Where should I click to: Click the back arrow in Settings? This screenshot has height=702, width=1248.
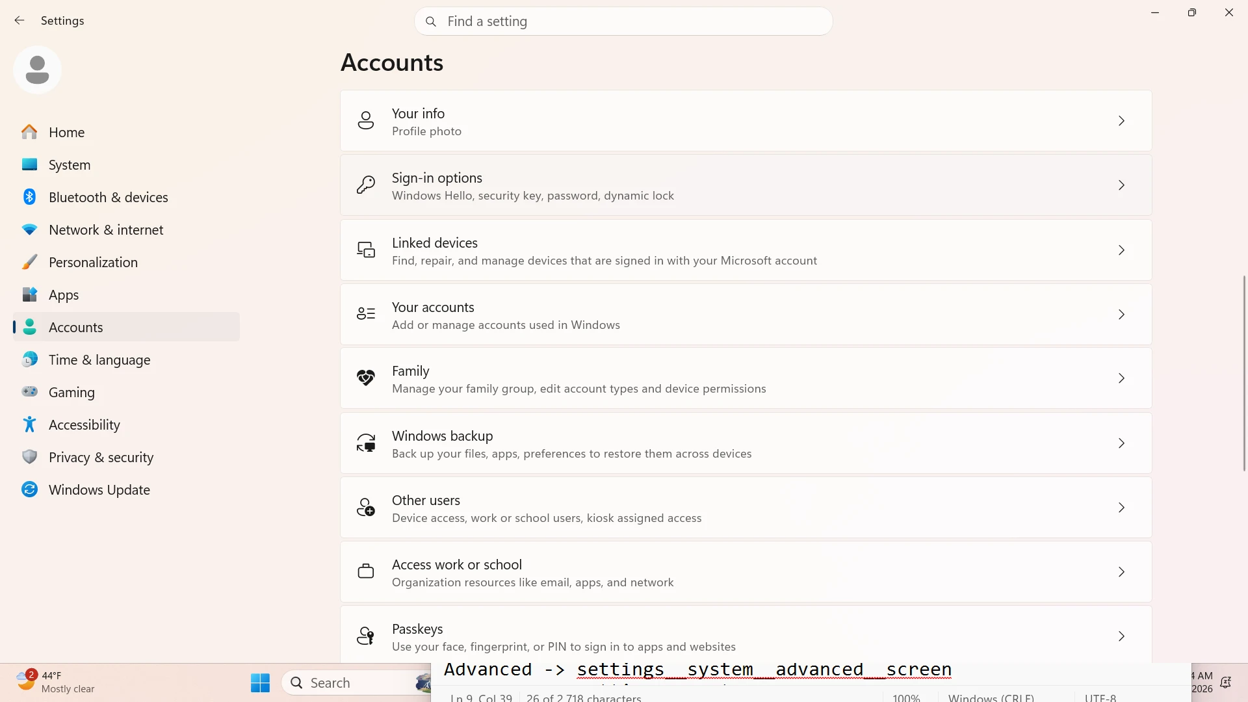19,21
